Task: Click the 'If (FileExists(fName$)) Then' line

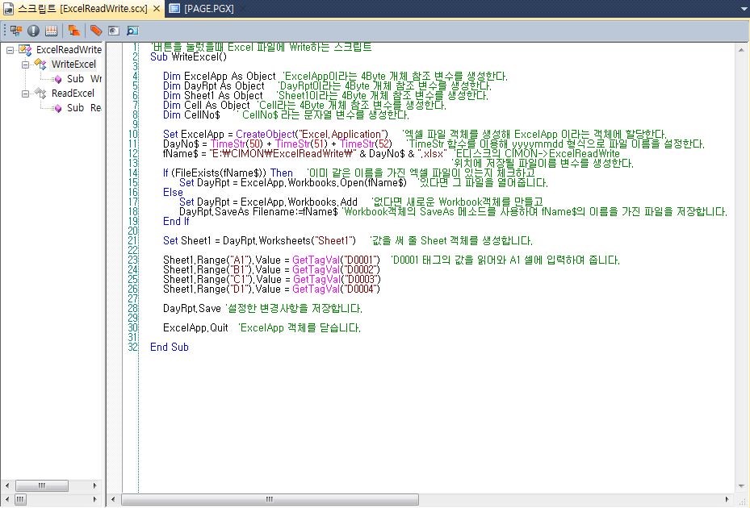Action: [x=228, y=173]
